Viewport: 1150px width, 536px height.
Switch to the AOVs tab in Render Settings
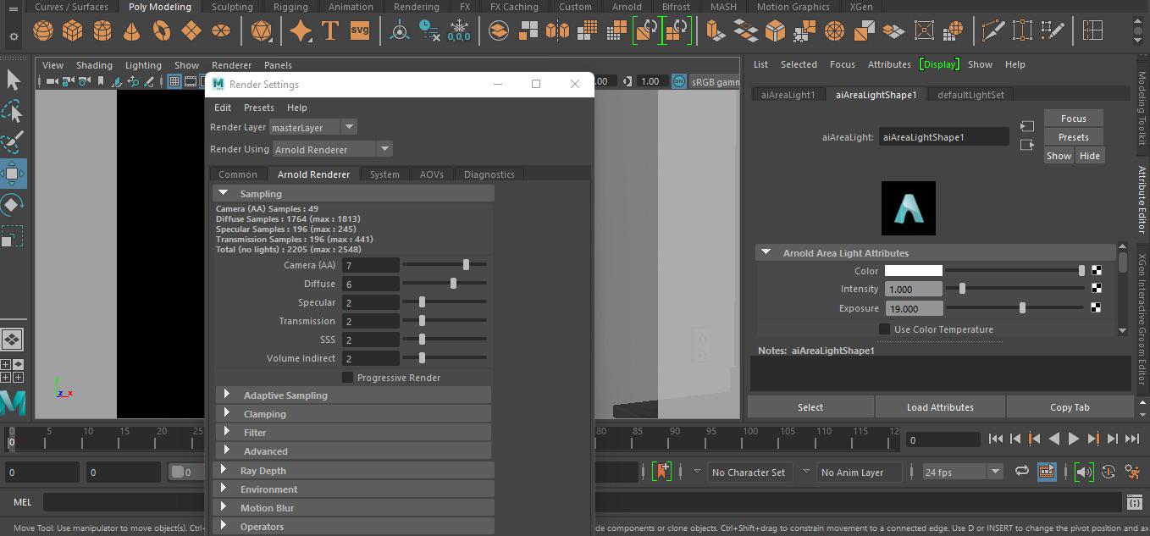[x=432, y=174]
